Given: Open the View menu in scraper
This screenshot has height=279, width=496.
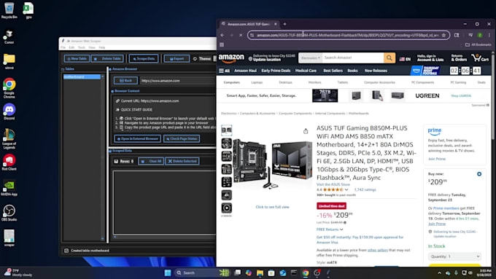Looking at the screenshot, I should point(92,47).
